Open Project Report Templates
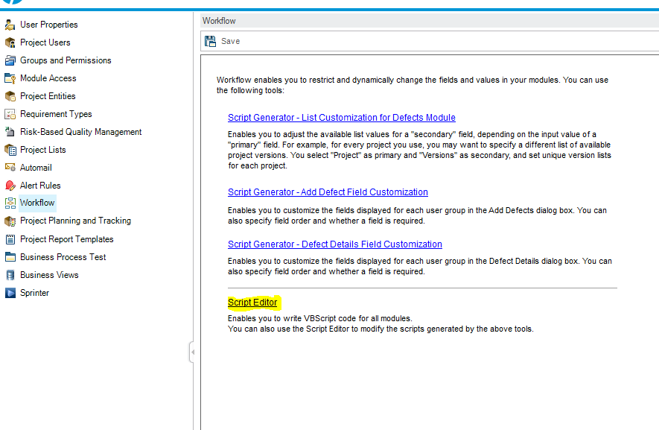 pyautogui.click(x=67, y=239)
